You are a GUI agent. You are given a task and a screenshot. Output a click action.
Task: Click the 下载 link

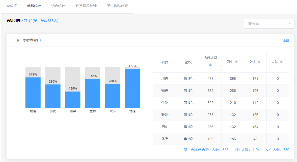[x=286, y=40]
